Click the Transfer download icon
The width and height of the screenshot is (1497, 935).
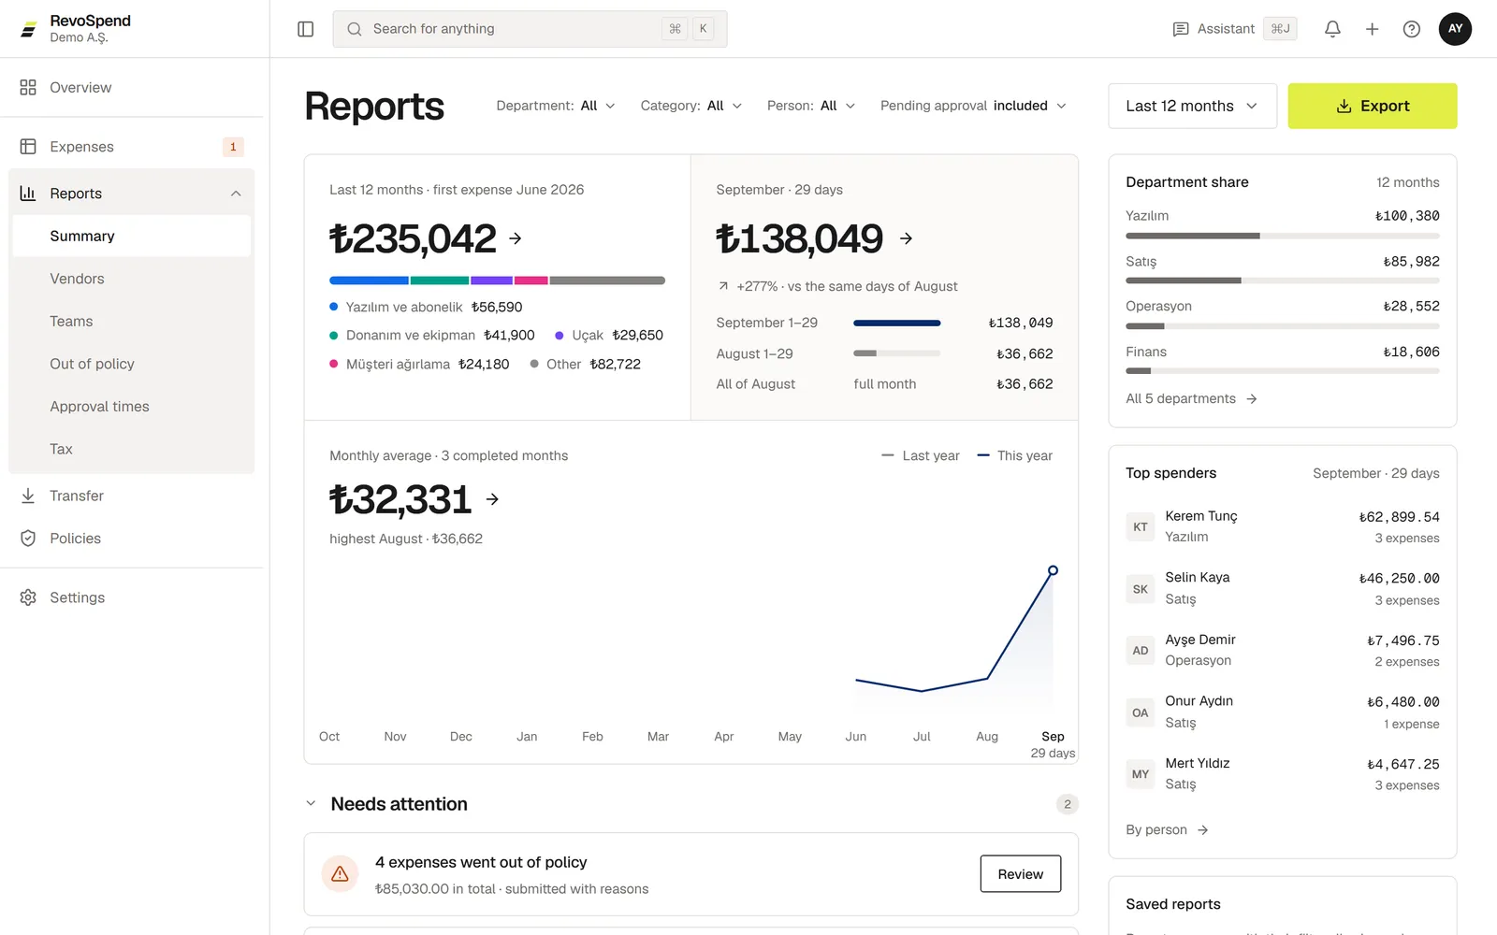coord(28,496)
